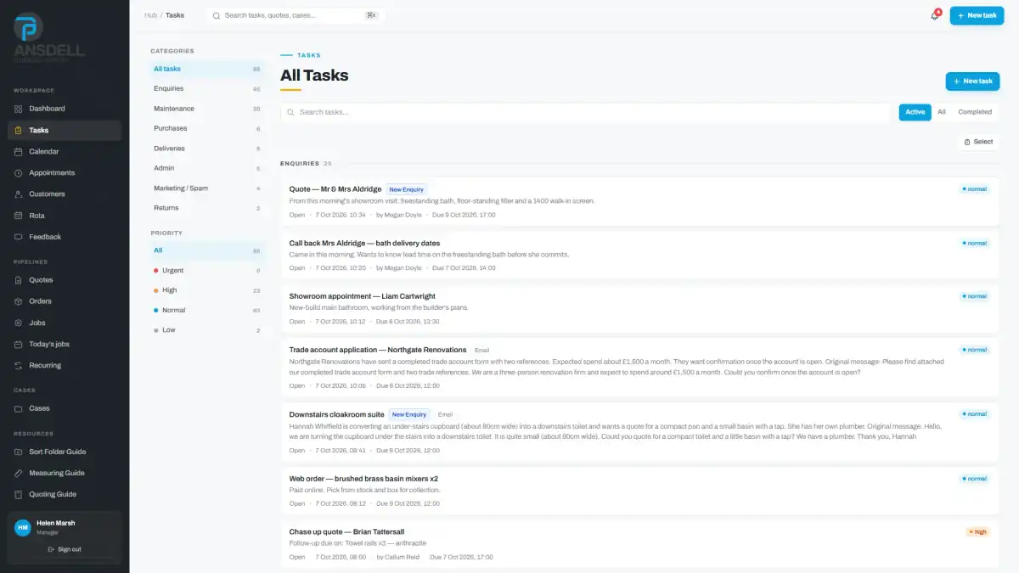Open Call back Mrs Aldridge task
The image size is (1019, 573).
[x=639, y=255]
